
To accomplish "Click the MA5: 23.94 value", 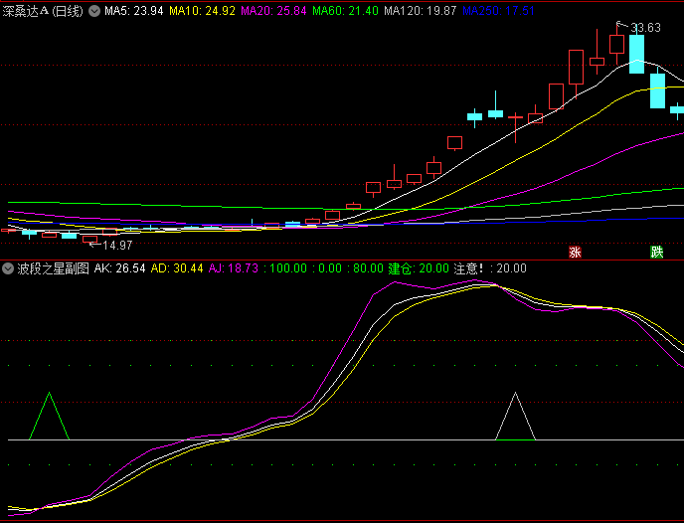I will pyautogui.click(x=134, y=11).
